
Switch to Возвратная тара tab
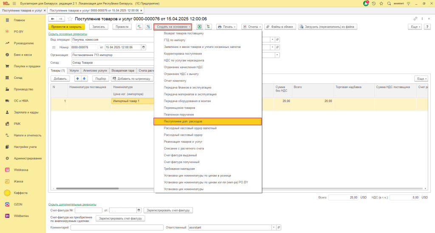click(123, 71)
